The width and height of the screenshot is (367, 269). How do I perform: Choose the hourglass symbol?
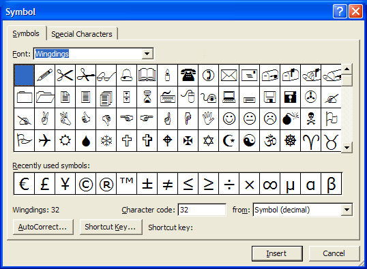(147, 97)
